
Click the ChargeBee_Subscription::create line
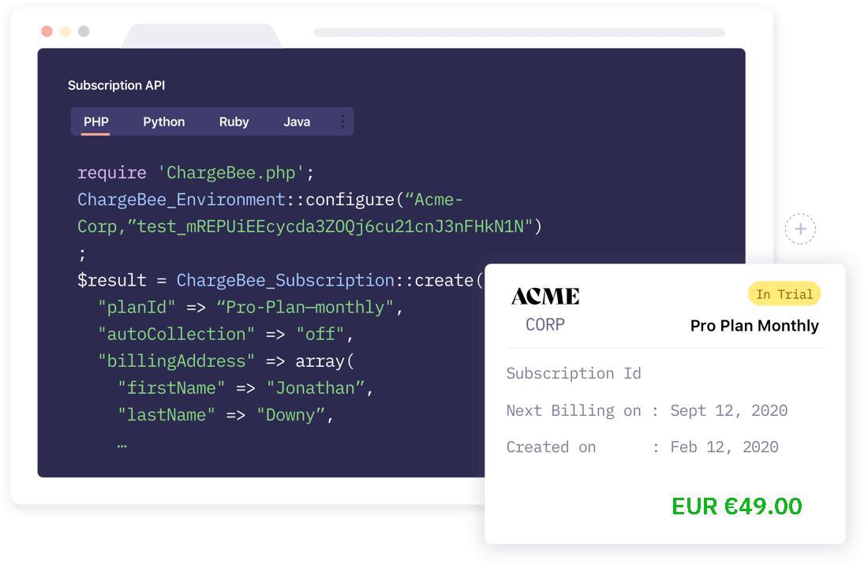pyautogui.click(x=280, y=280)
